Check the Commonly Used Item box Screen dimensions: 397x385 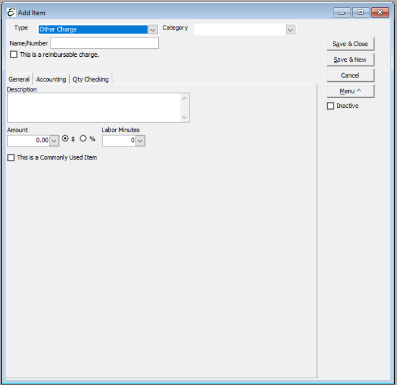click(11, 158)
